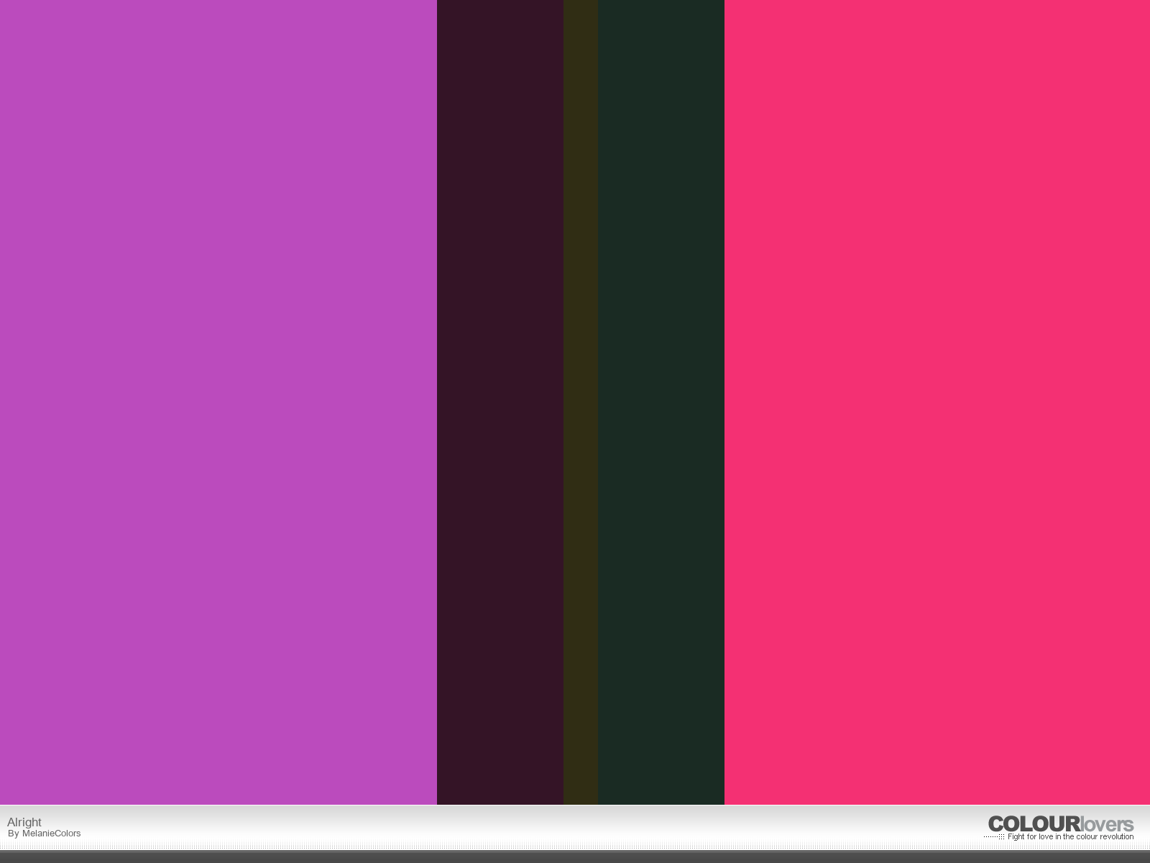The image size is (1150, 863).
Task: Click 'Fight for love in the colour revolution'
Action: 1070,836
